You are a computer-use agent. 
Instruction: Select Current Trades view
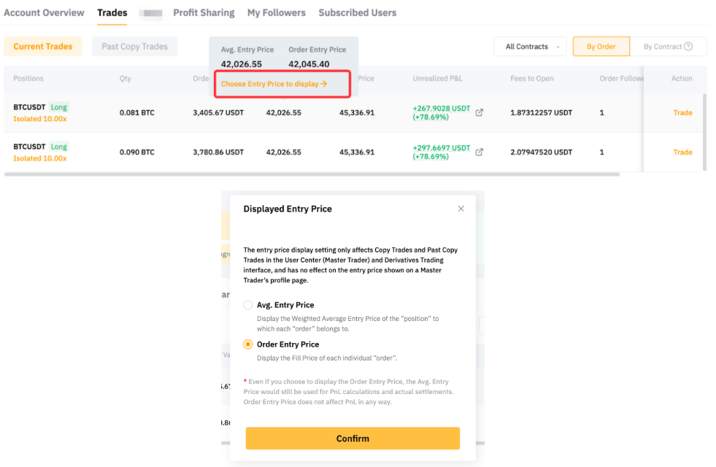coord(43,47)
